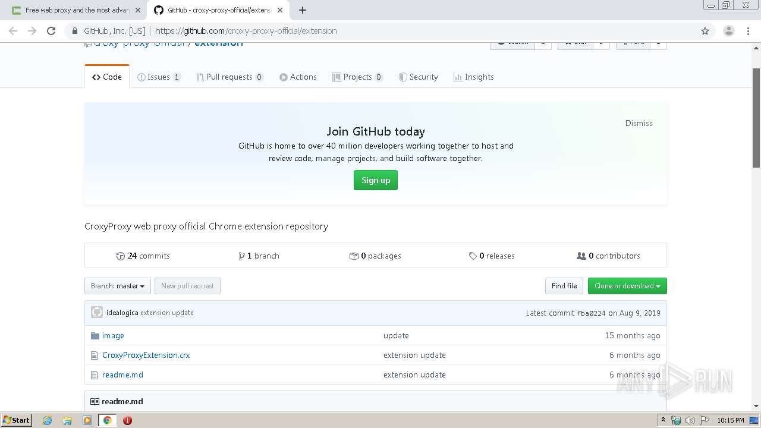Click the Issues count badge 1
This screenshot has height=428, width=761.
coord(177,77)
